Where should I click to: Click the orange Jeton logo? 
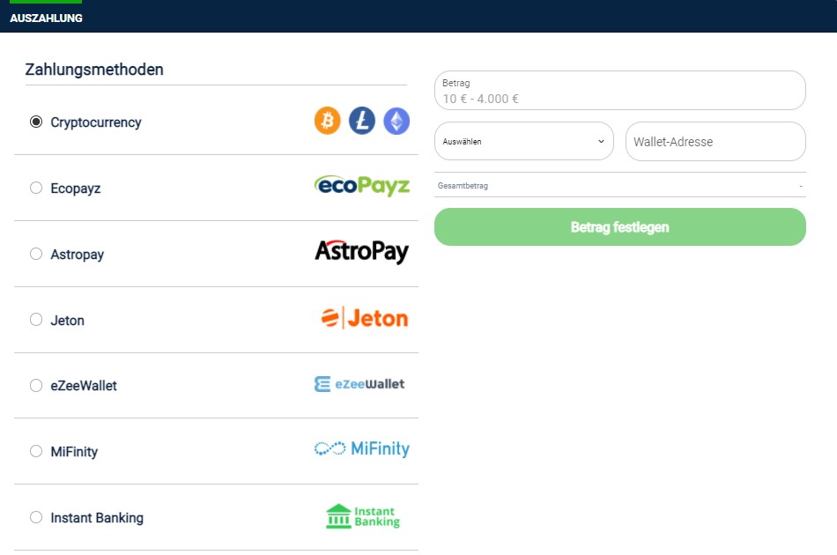[x=365, y=318]
